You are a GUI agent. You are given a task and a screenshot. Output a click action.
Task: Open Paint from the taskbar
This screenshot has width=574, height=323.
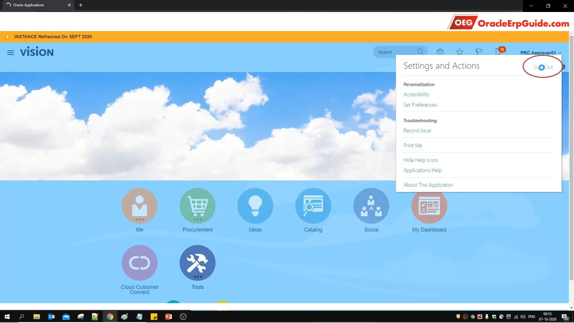click(x=125, y=317)
